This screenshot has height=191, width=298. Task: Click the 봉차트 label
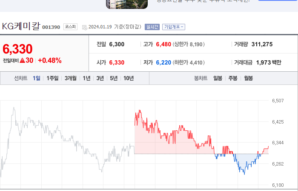point(201,78)
